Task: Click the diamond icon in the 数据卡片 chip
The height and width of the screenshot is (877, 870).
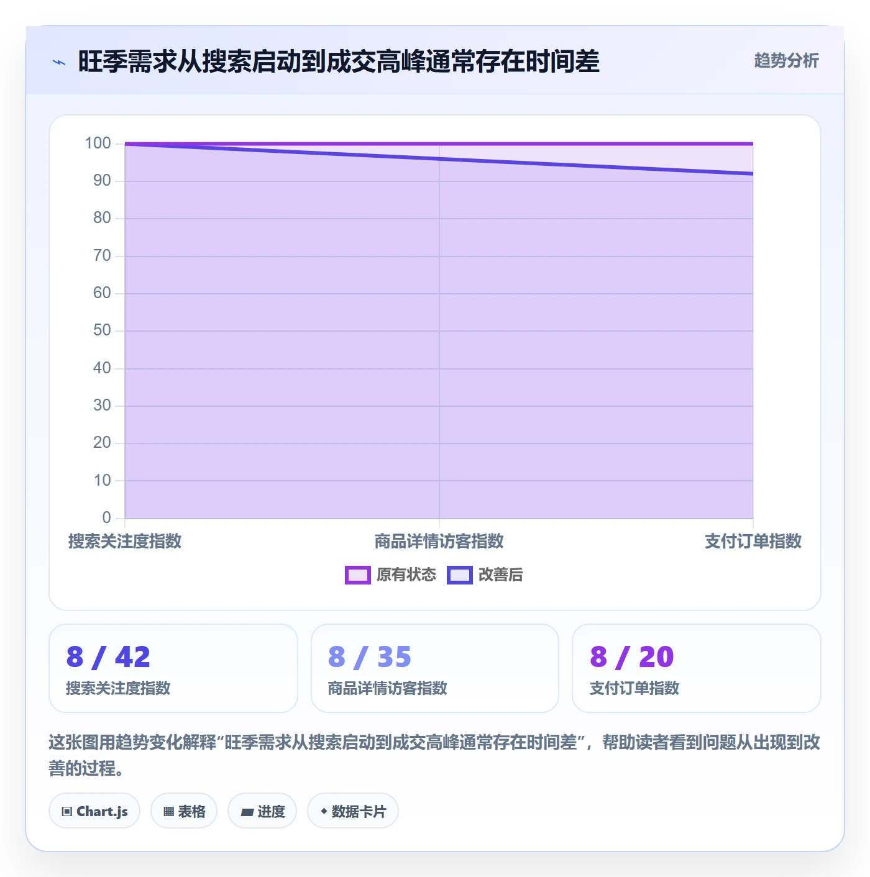Action: 324,811
